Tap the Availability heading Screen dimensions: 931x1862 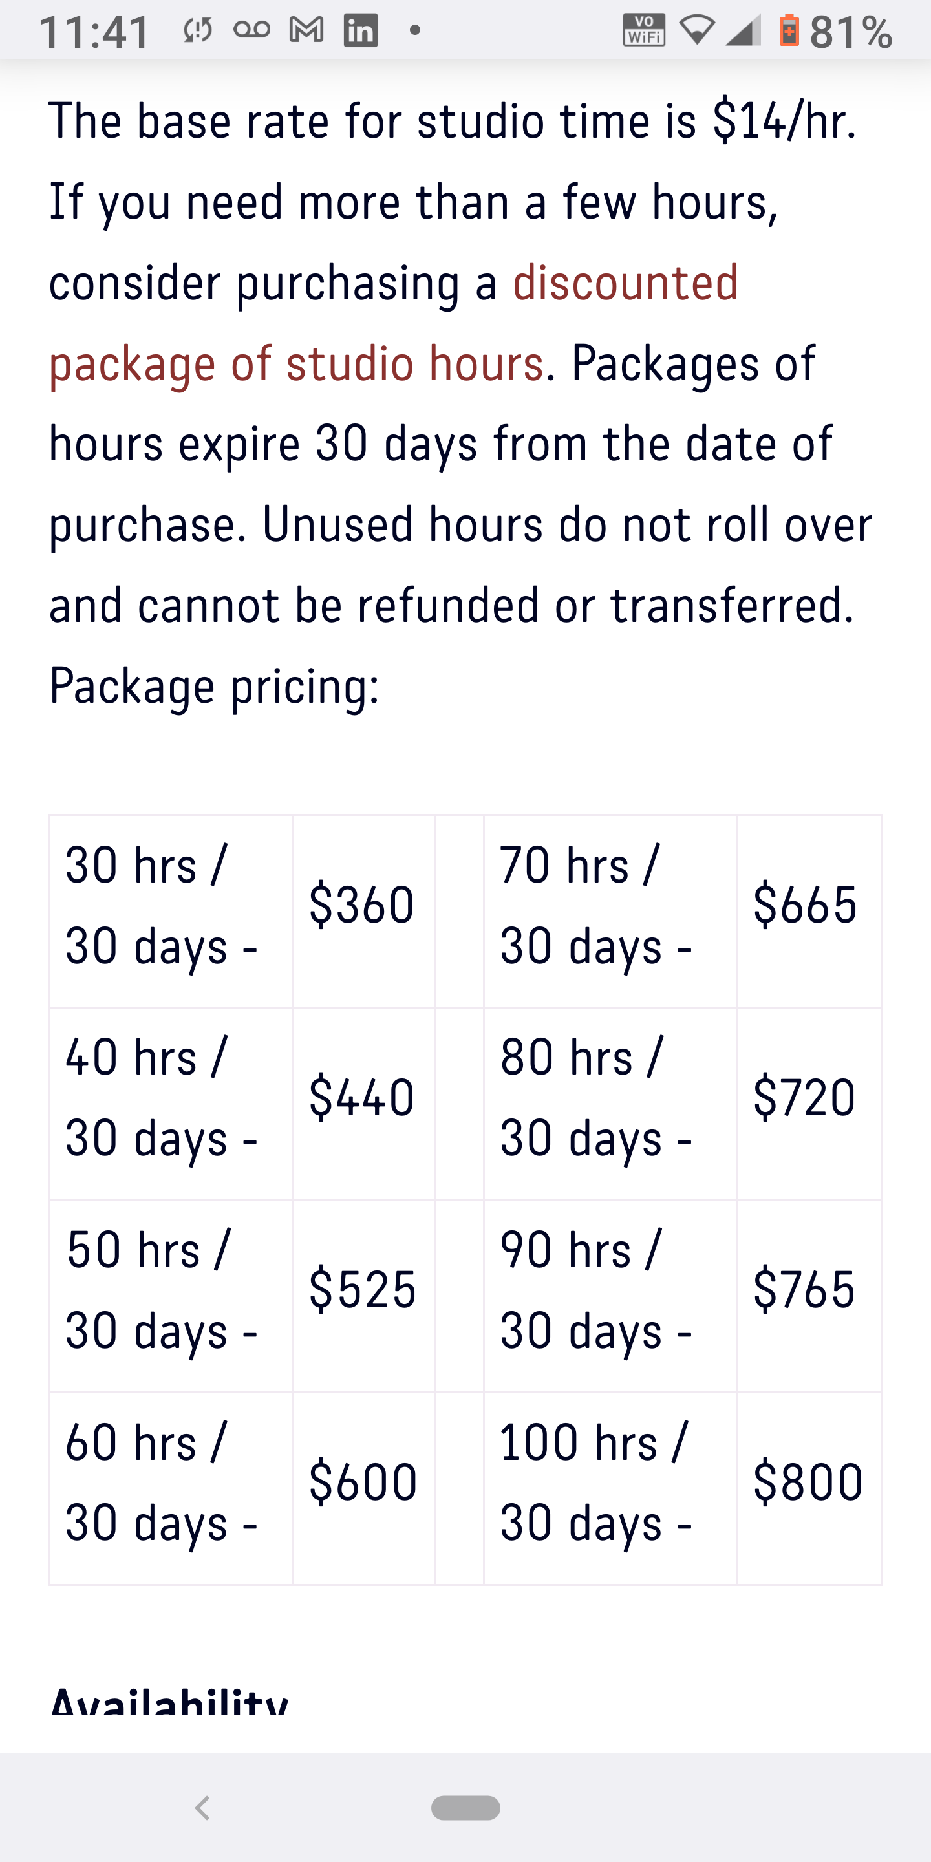pyautogui.click(x=169, y=1700)
